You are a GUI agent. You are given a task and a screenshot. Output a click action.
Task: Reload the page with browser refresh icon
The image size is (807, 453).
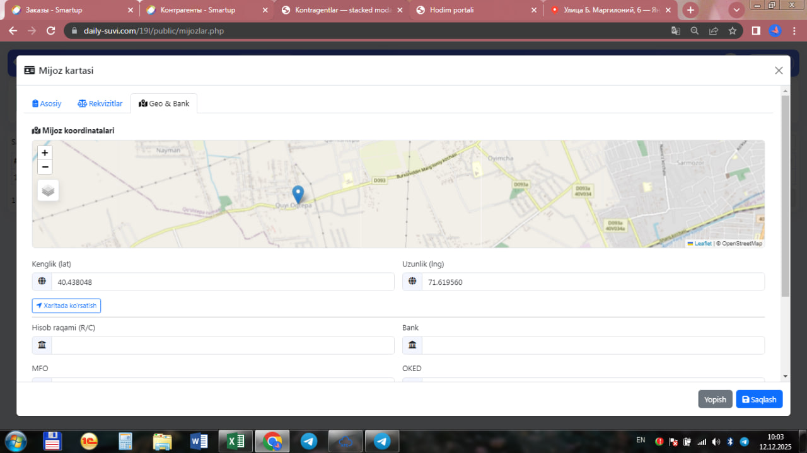[51, 30]
